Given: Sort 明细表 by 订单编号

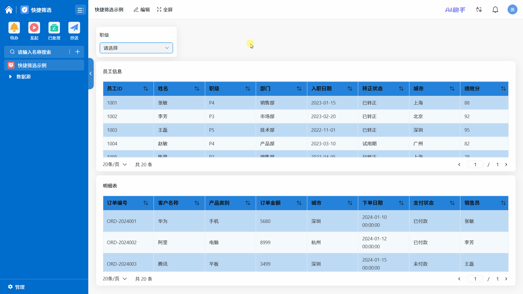Looking at the screenshot, I should [146, 203].
